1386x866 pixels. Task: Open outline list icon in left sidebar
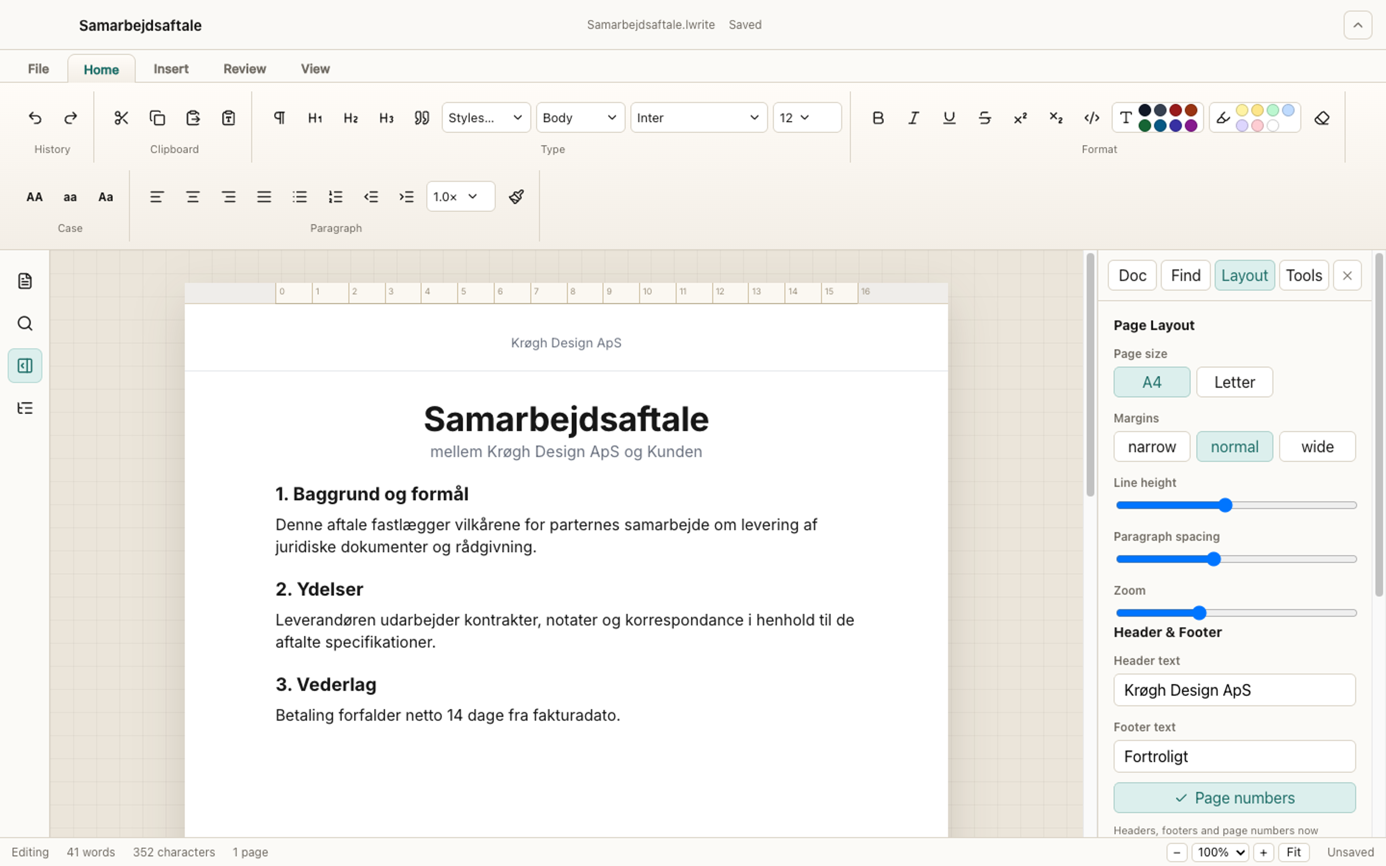(25, 408)
